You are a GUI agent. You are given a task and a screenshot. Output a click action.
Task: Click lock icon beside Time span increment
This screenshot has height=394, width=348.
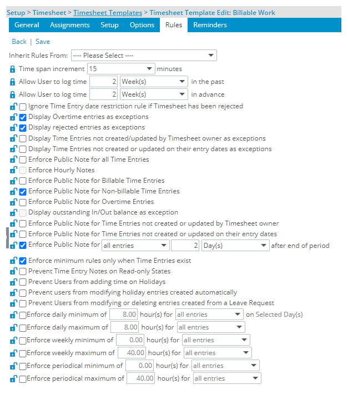[x=13, y=69]
